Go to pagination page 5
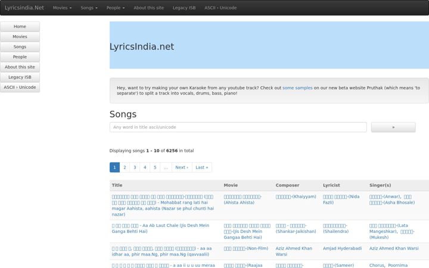This screenshot has width=429, height=268. (x=155, y=167)
